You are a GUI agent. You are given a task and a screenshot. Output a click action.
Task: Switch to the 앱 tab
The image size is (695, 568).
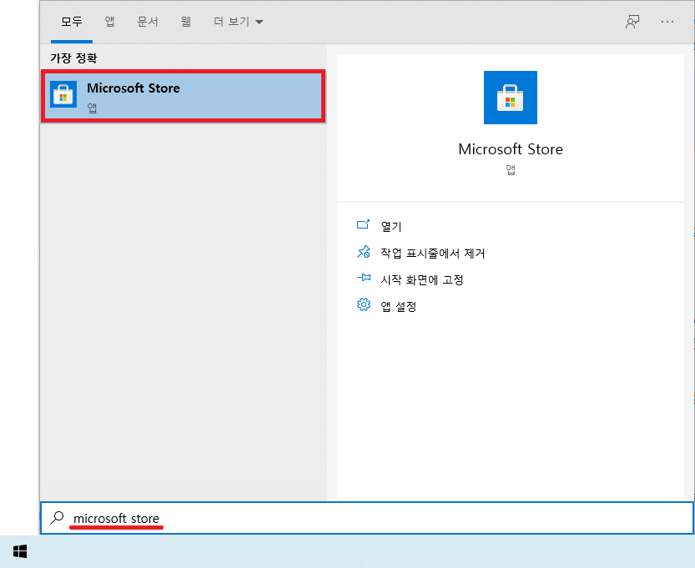[109, 22]
